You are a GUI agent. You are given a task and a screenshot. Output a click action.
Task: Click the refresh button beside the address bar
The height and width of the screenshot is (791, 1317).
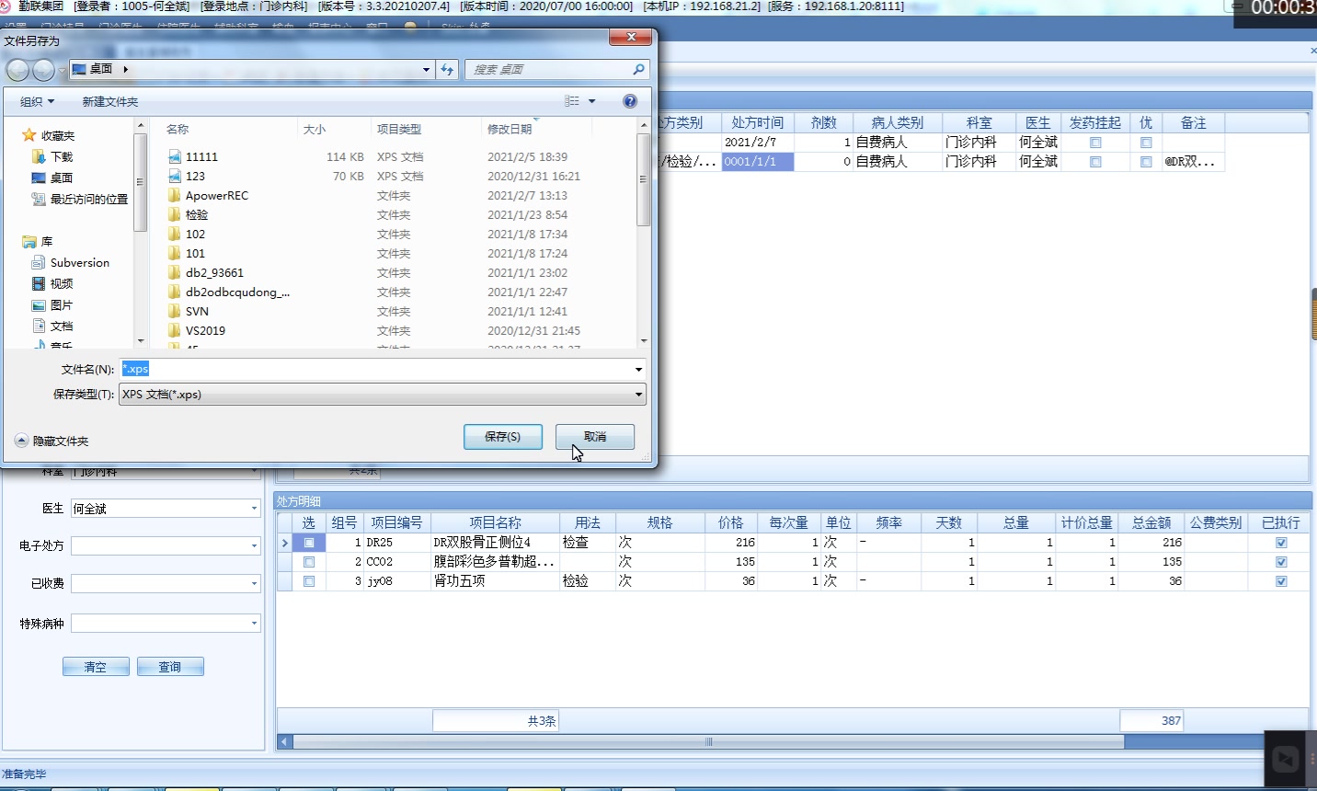pos(448,69)
